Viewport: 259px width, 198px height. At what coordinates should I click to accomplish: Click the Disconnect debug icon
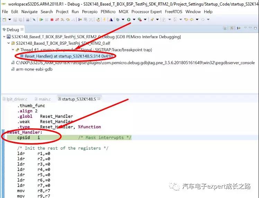pos(57,20)
